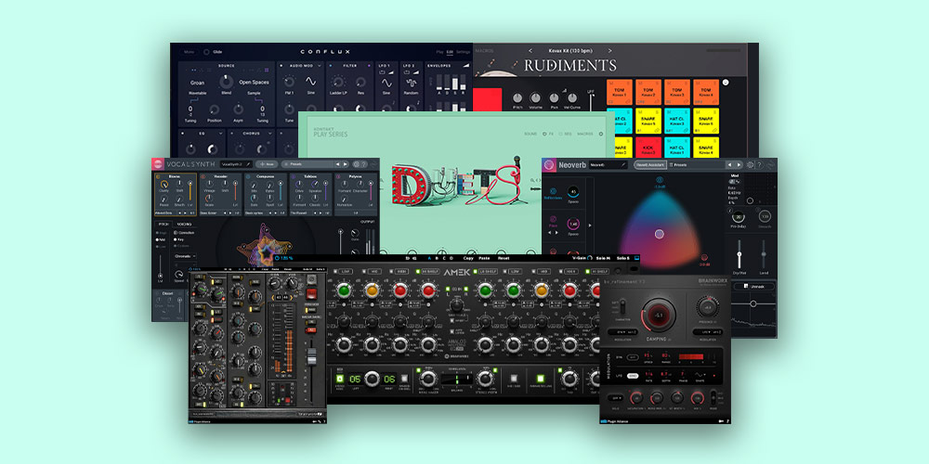Image resolution: width=929 pixels, height=464 pixels.
Task: Click the blue power icon on AMEK toolbar
Action: tap(277, 258)
